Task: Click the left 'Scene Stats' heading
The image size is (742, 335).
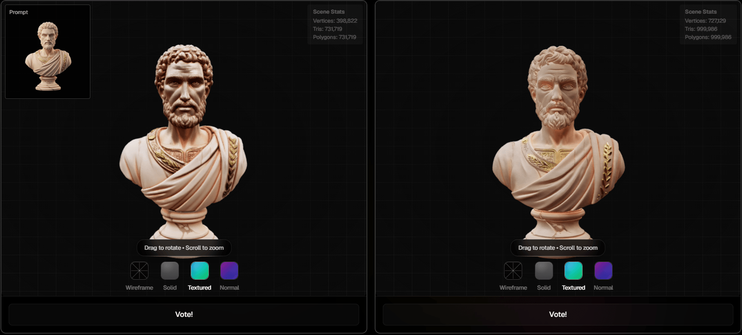Action: (x=329, y=12)
